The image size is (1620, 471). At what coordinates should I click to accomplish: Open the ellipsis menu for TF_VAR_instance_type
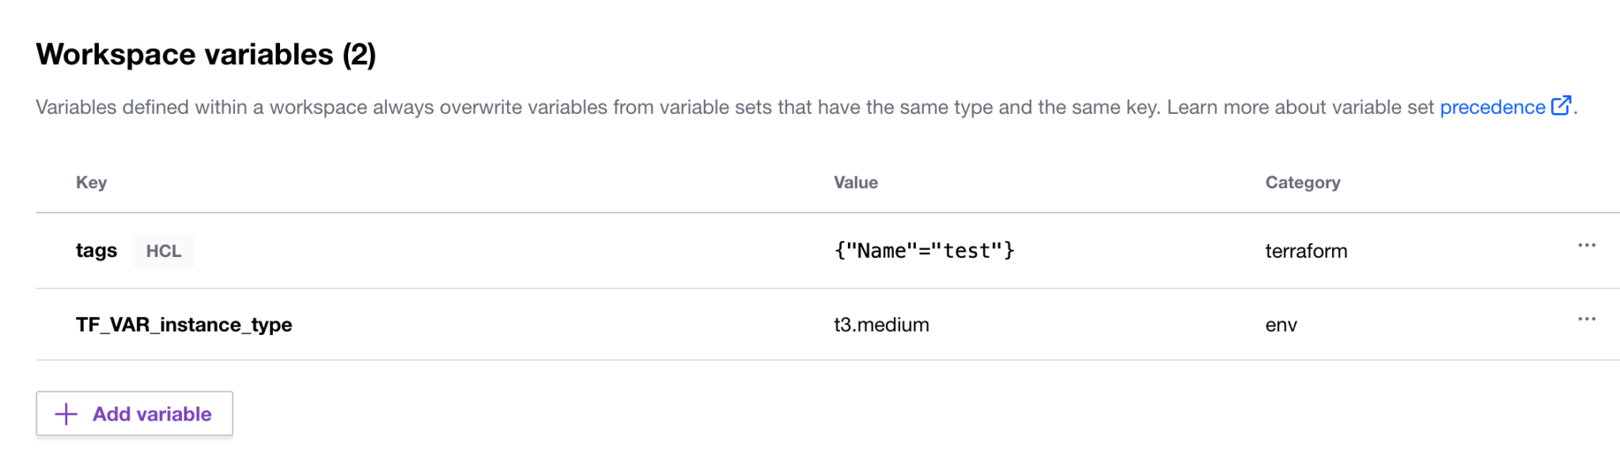point(1588,318)
